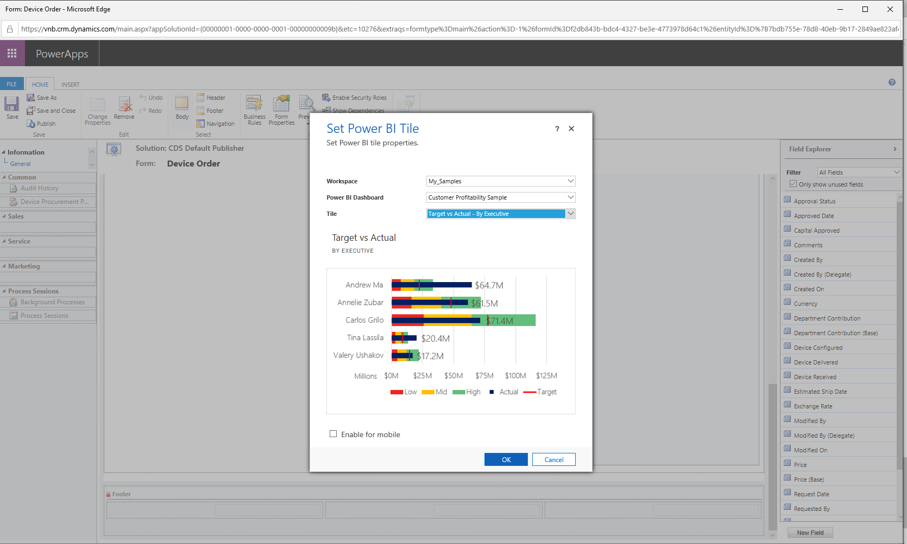Confirm dialog with OK
907x544 pixels.
506,459
